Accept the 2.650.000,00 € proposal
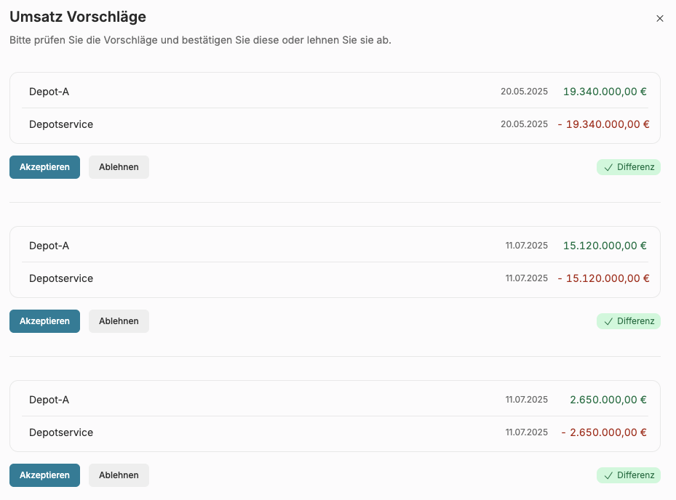This screenshot has height=500, width=676. [x=44, y=475]
